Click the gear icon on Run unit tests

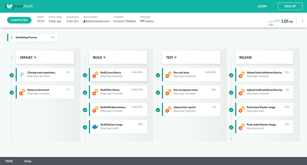[168, 74]
